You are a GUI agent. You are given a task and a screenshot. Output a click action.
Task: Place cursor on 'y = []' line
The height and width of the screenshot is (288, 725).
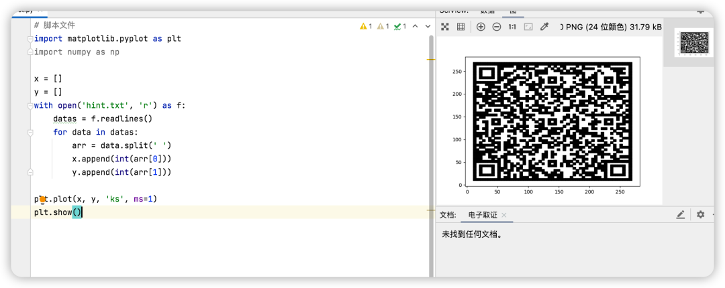click(x=48, y=92)
